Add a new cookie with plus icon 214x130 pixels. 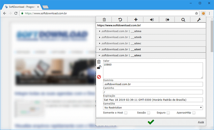(x=136, y=20)
